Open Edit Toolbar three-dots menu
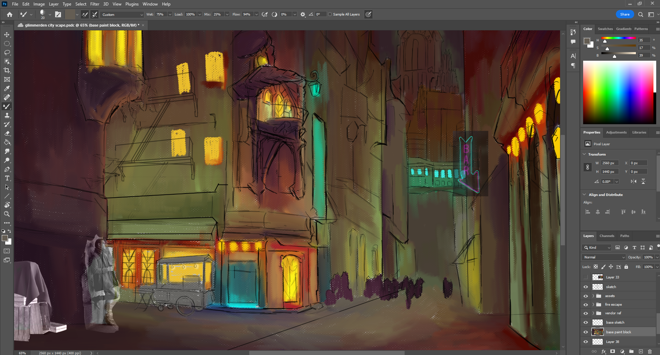The image size is (660, 355). [7, 223]
